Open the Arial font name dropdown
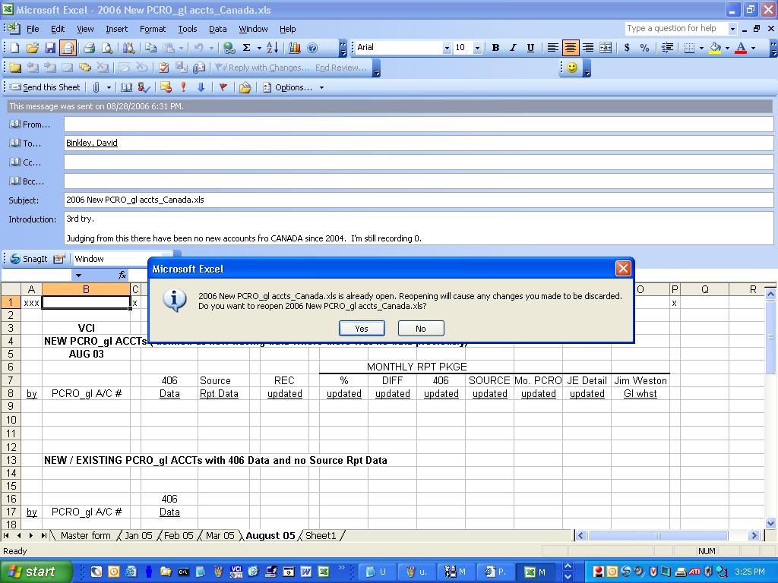 447,48
